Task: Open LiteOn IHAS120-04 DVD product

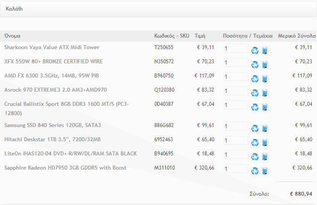Action: pos(70,154)
